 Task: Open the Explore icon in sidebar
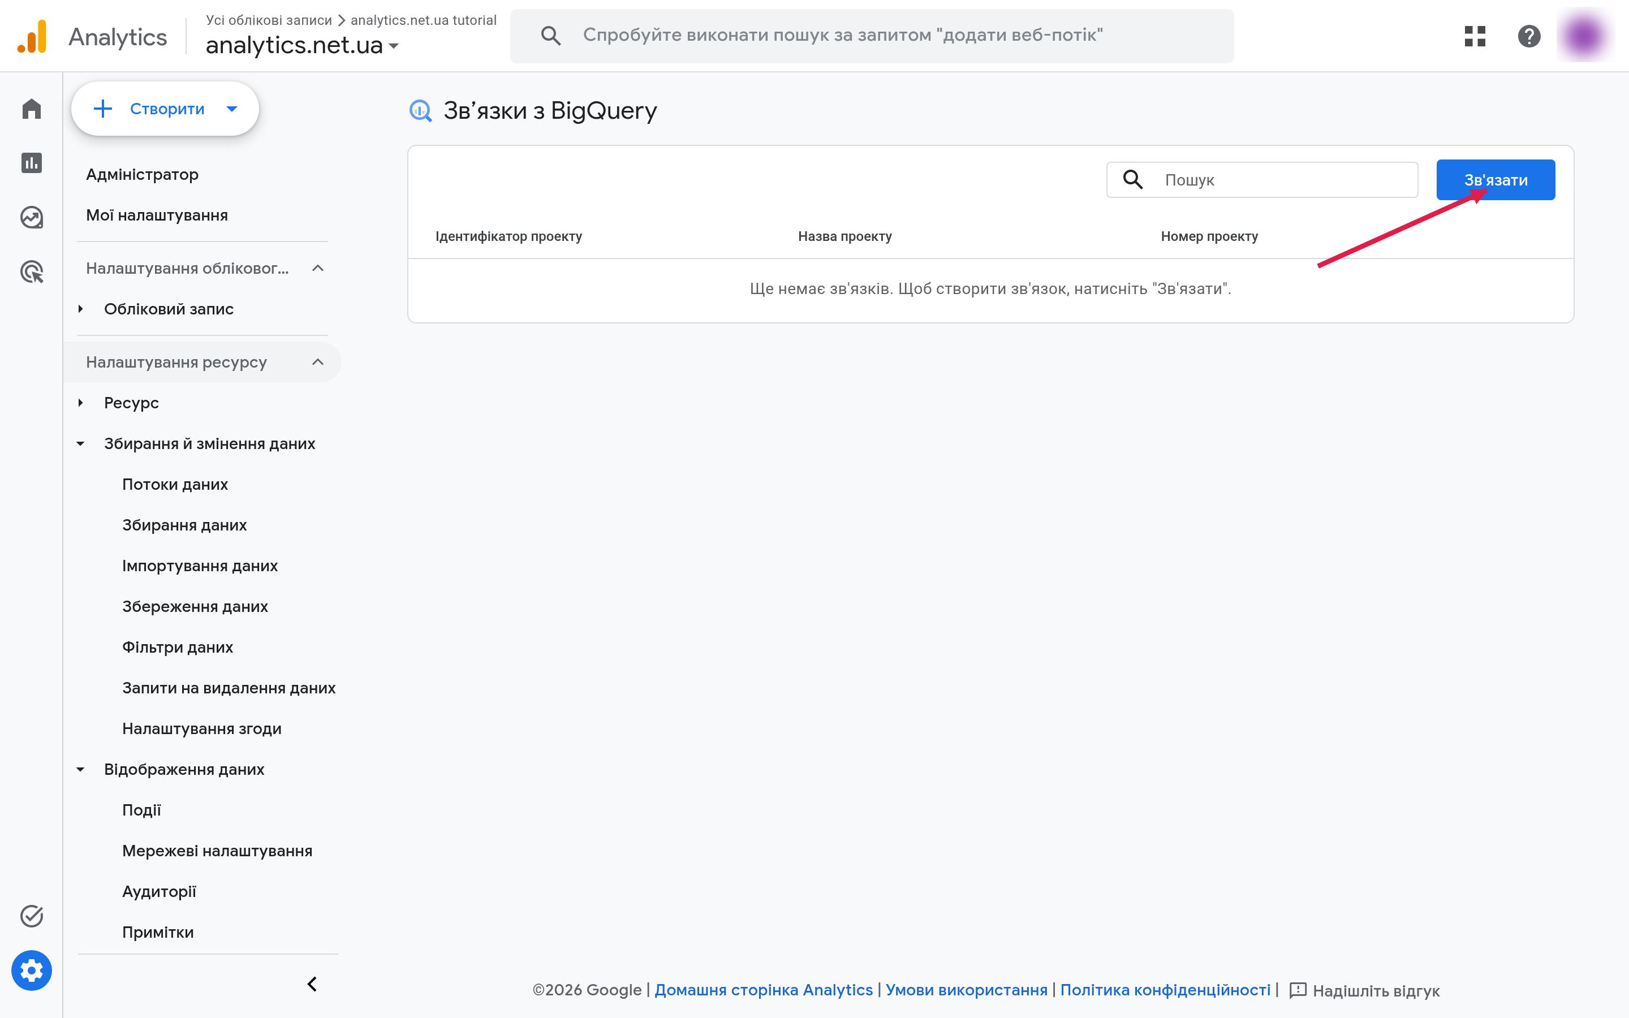tap(32, 218)
